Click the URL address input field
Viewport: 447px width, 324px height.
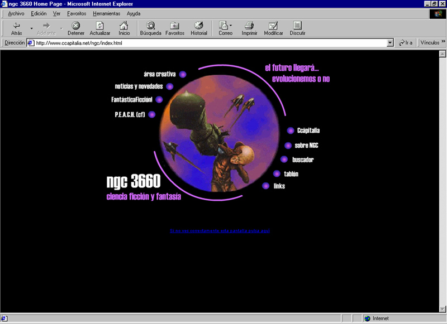(211, 43)
